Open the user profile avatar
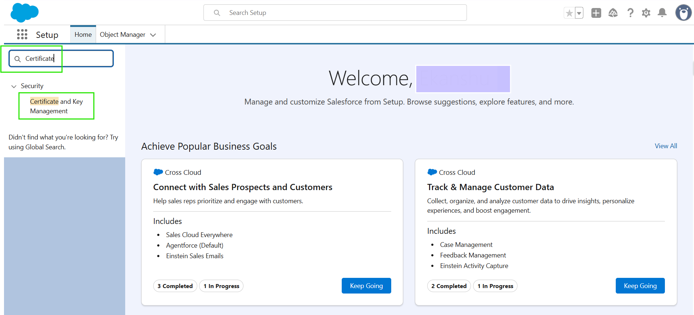This screenshot has width=694, height=315. (683, 13)
